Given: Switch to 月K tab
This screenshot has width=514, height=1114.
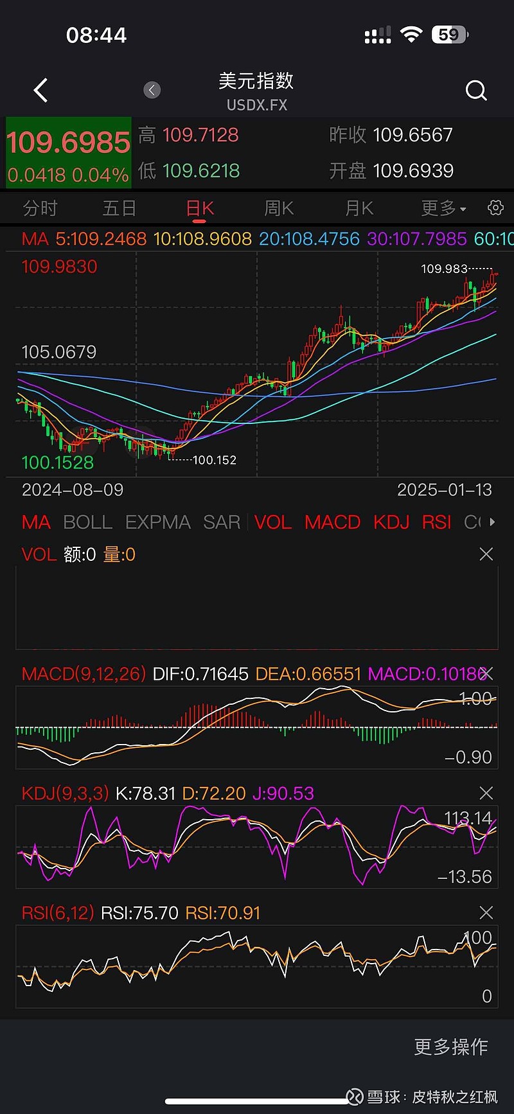Looking at the screenshot, I should [359, 208].
